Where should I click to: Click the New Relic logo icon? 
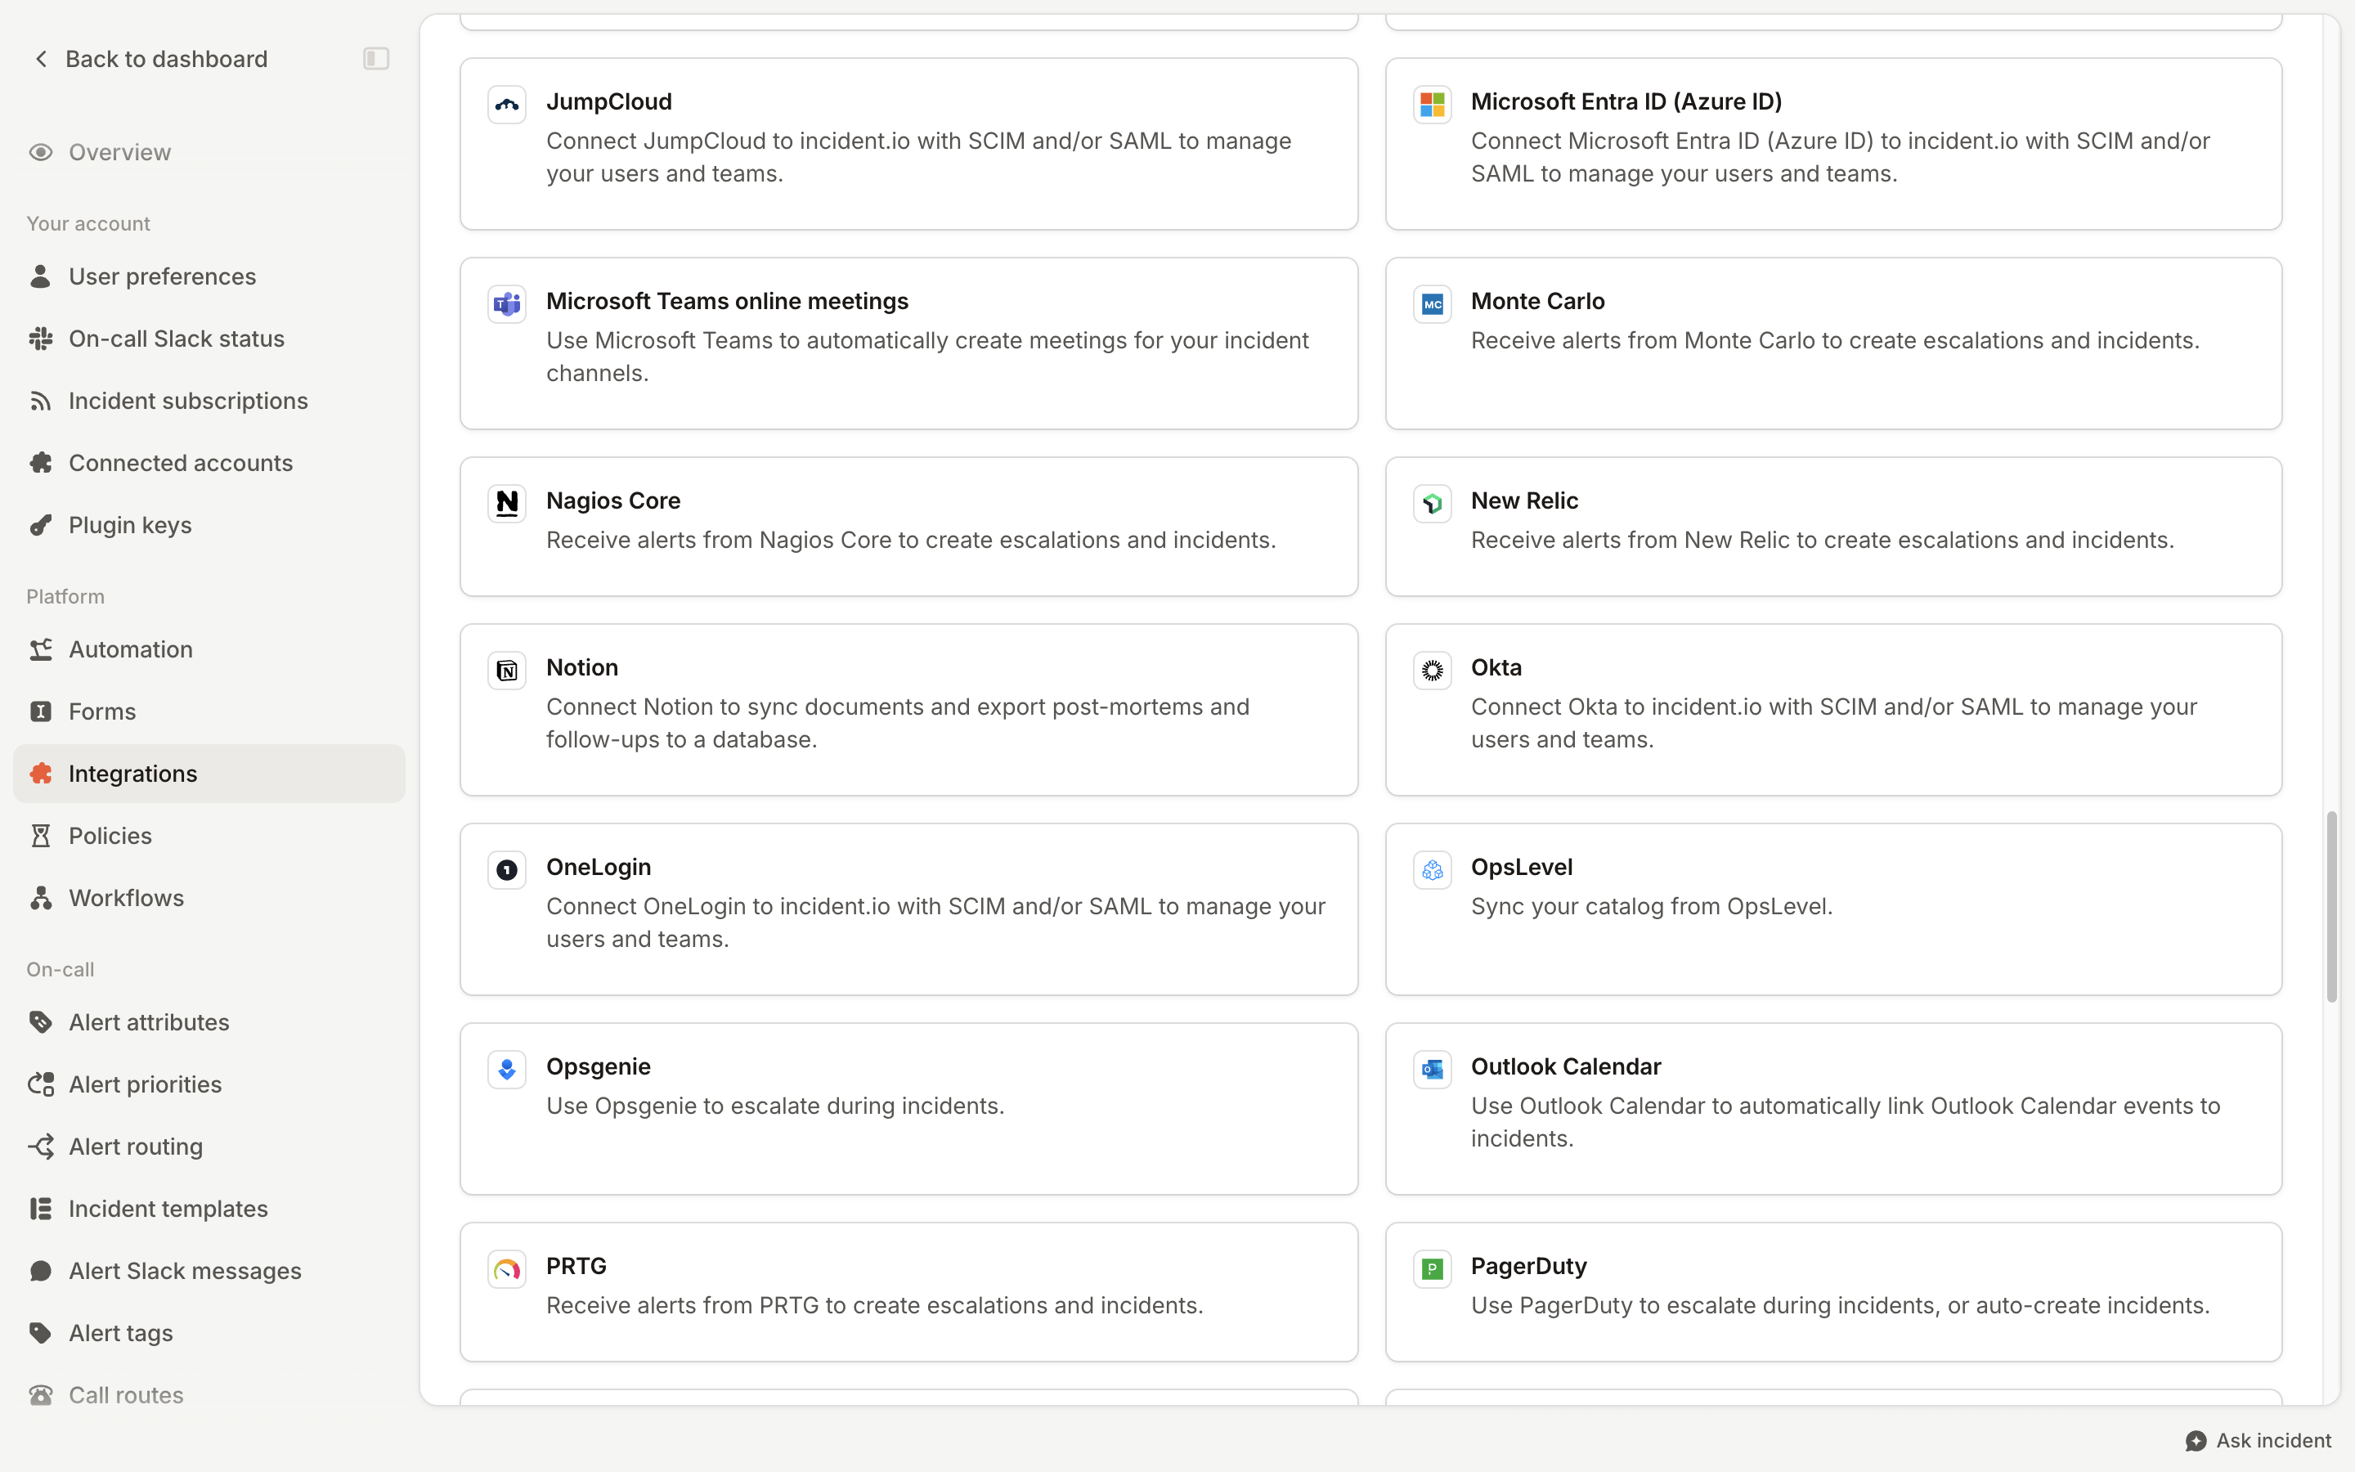pyautogui.click(x=1432, y=503)
